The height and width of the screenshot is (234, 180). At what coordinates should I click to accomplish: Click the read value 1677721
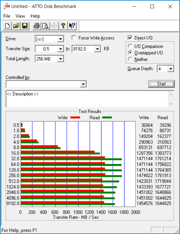[x=163, y=187]
